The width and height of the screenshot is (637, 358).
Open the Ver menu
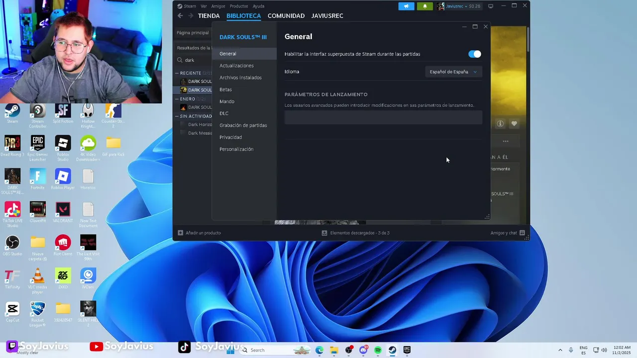[x=204, y=6]
